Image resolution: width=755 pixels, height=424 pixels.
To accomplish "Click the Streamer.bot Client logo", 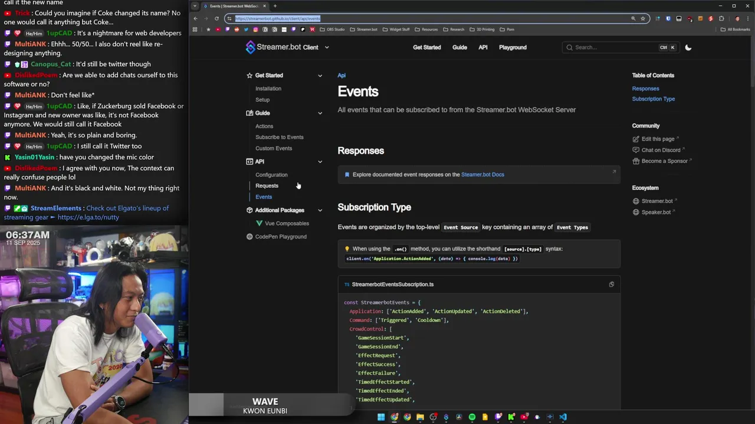I will pyautogui.click(x=282, y=47).
